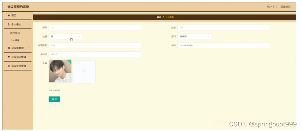Open the 会议安排管理 sidebar menu

tap(18, 66)
